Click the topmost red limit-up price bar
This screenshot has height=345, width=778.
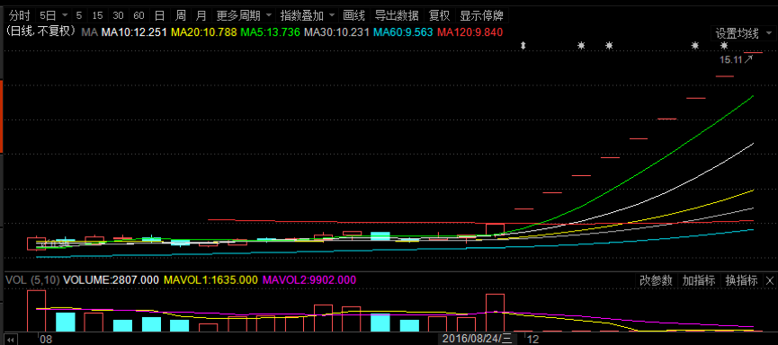click(753, 52)
